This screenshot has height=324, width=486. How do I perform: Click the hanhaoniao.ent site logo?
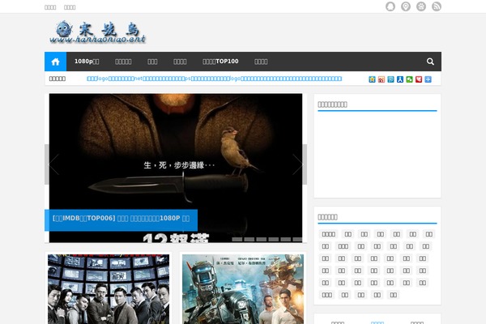click(x=98, y=32)
